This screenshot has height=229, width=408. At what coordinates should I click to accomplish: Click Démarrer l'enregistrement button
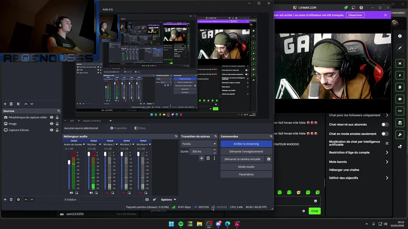coord(246,151)
